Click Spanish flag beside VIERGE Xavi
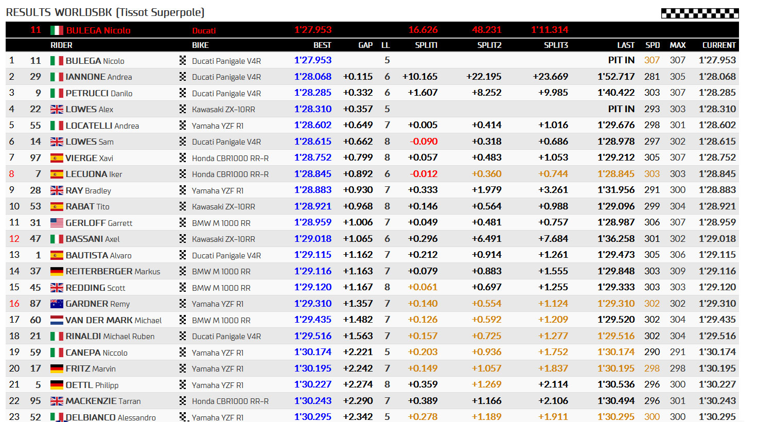The width and height of the screenshot is (757, 422). tap(57, 158)
